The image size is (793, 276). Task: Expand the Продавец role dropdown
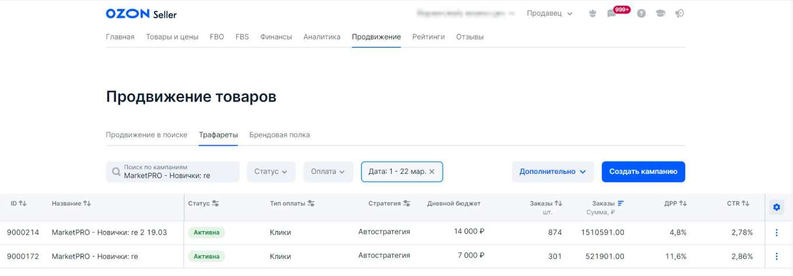tap(549, 13)
